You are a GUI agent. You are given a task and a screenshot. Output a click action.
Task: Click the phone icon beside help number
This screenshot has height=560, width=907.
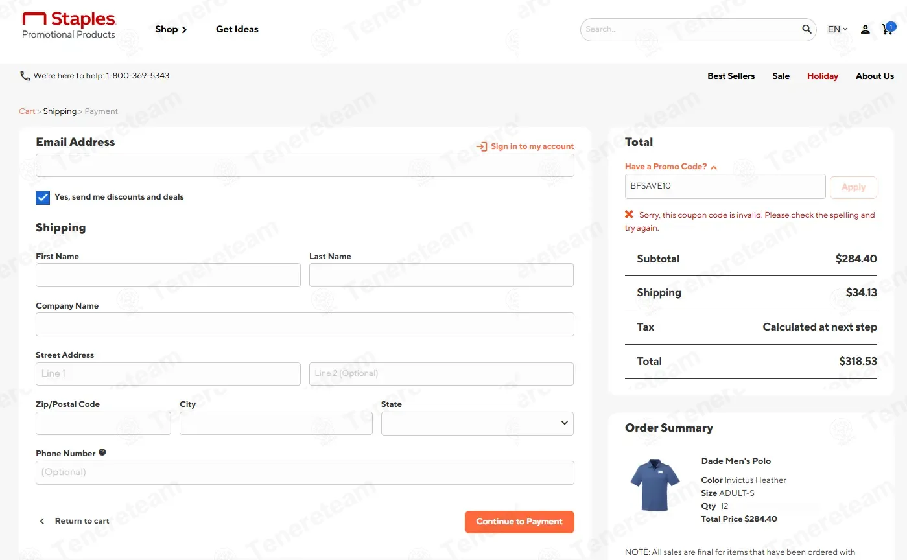click(25, 76)
